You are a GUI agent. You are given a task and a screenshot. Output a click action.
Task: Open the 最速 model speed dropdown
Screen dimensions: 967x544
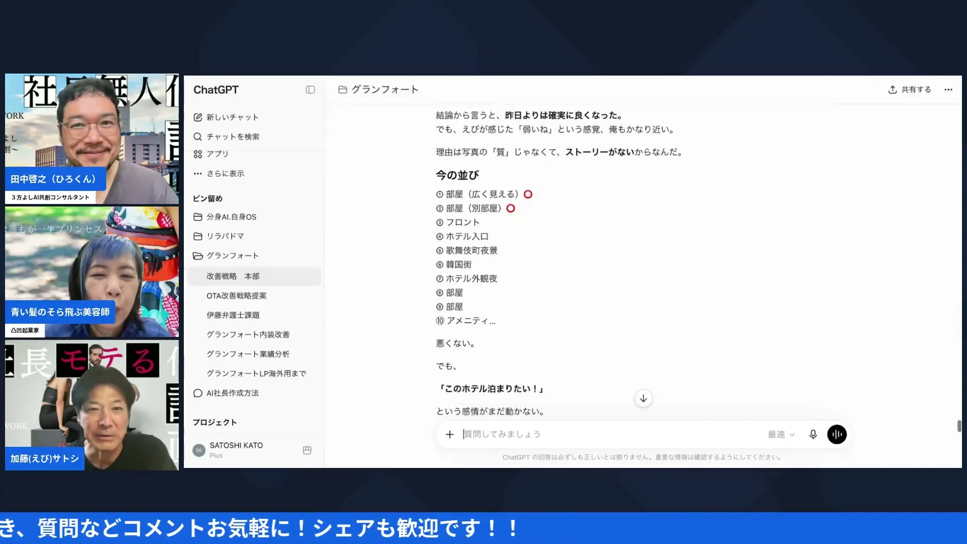coord(781,435)
